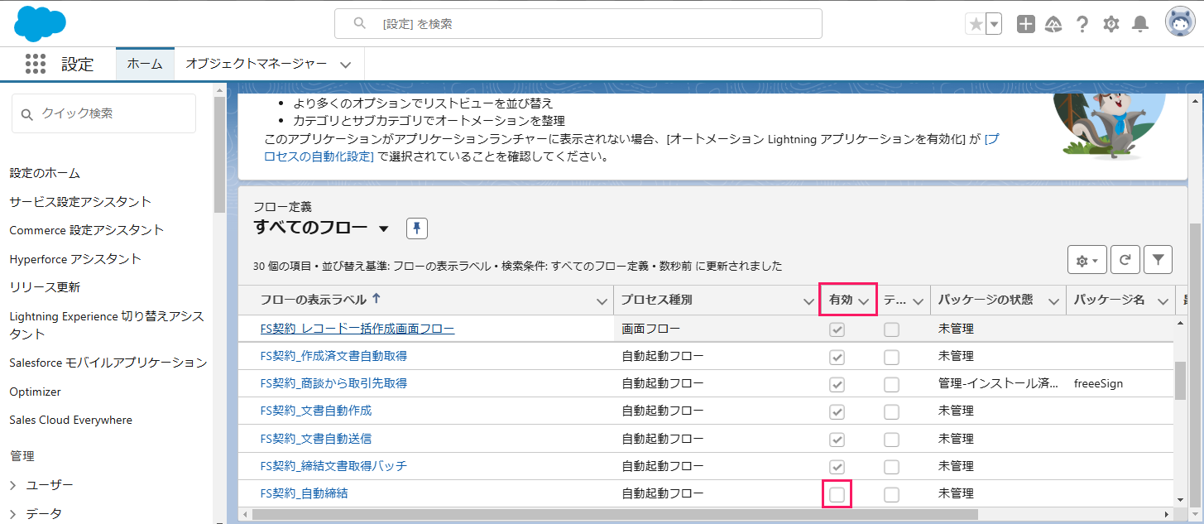Toggle template checkbox for FS契約_自動締結 row
The image size is (1204, 524).
coord(891,494)
